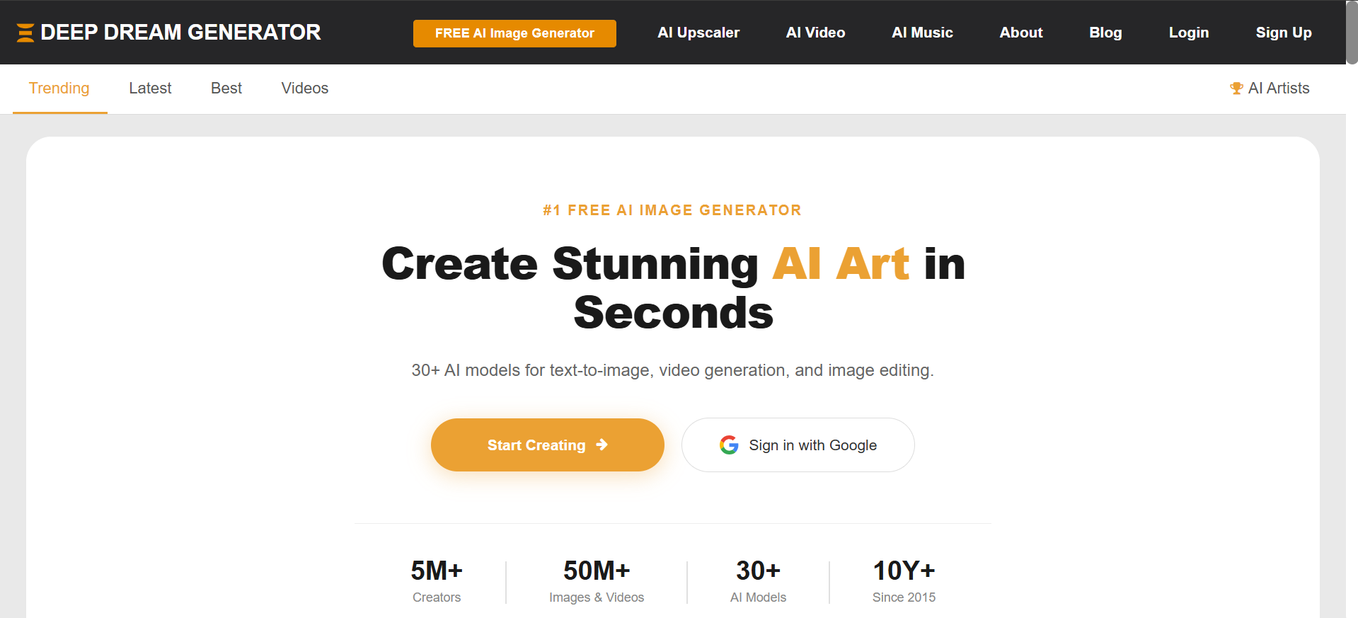Switch to the Best tab

click(x=226, y=88)
